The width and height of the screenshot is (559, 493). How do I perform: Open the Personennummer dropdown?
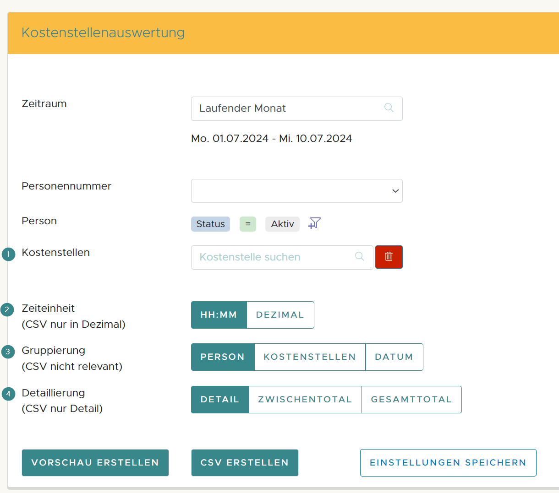pyautogui.click(x=395, y=190)
